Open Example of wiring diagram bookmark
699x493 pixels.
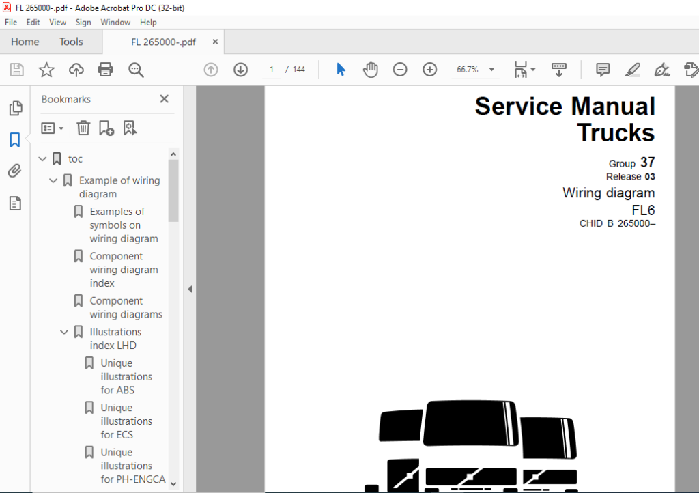(119, 187)
